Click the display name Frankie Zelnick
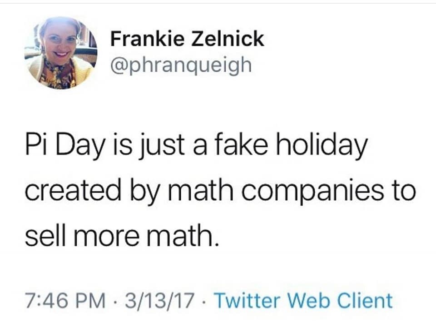The width and height of the screenshot is (436, 332). pyautogui.click(x=187, y=39)
